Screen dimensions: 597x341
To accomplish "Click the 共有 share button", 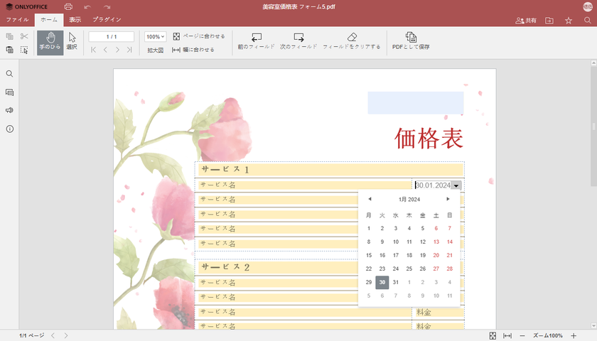I will [x=526, y=21].
